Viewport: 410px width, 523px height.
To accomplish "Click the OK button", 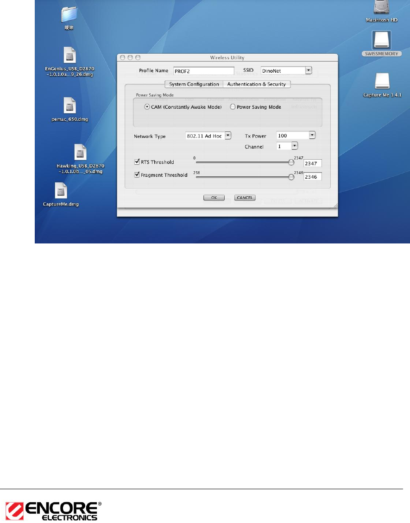I will 214,198.
